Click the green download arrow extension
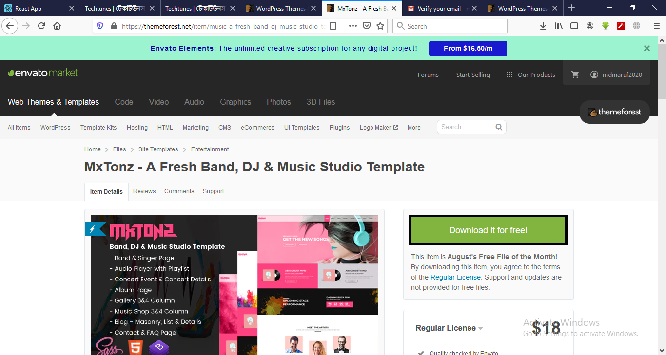The height and width of the screenshot is (355, 666). tap(606, 26)
